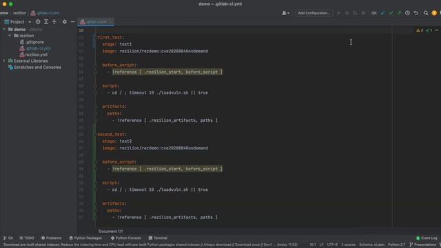441x248 pixels.
Task: Click the inspection widget up chevron
Action: [436, 30]
